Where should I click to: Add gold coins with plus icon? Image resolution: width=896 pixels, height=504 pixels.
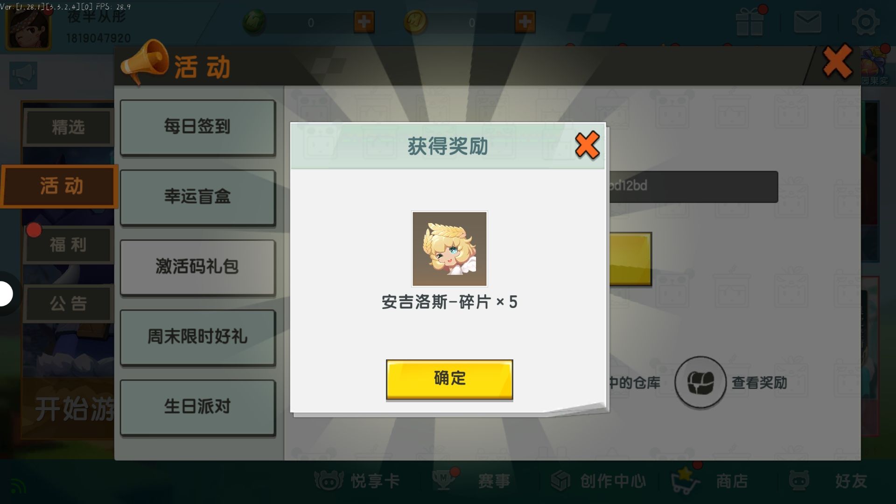point(525,22)
